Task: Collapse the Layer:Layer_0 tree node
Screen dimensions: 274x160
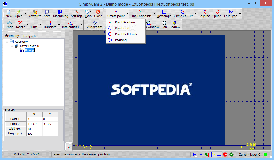Action: [12, 46]
